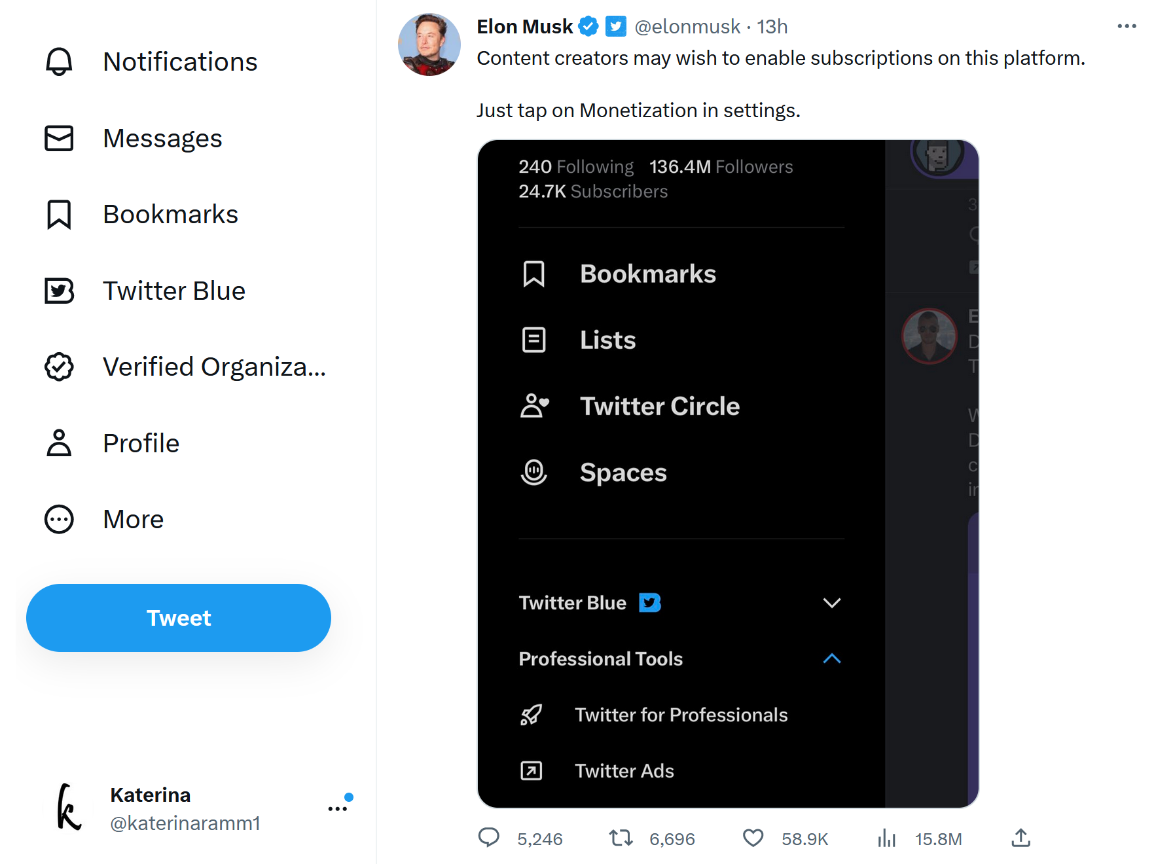1156x864 pixels.
Task: Expand the More menu in sidebar
Action: pyautogui.click(x=105, y=519)
